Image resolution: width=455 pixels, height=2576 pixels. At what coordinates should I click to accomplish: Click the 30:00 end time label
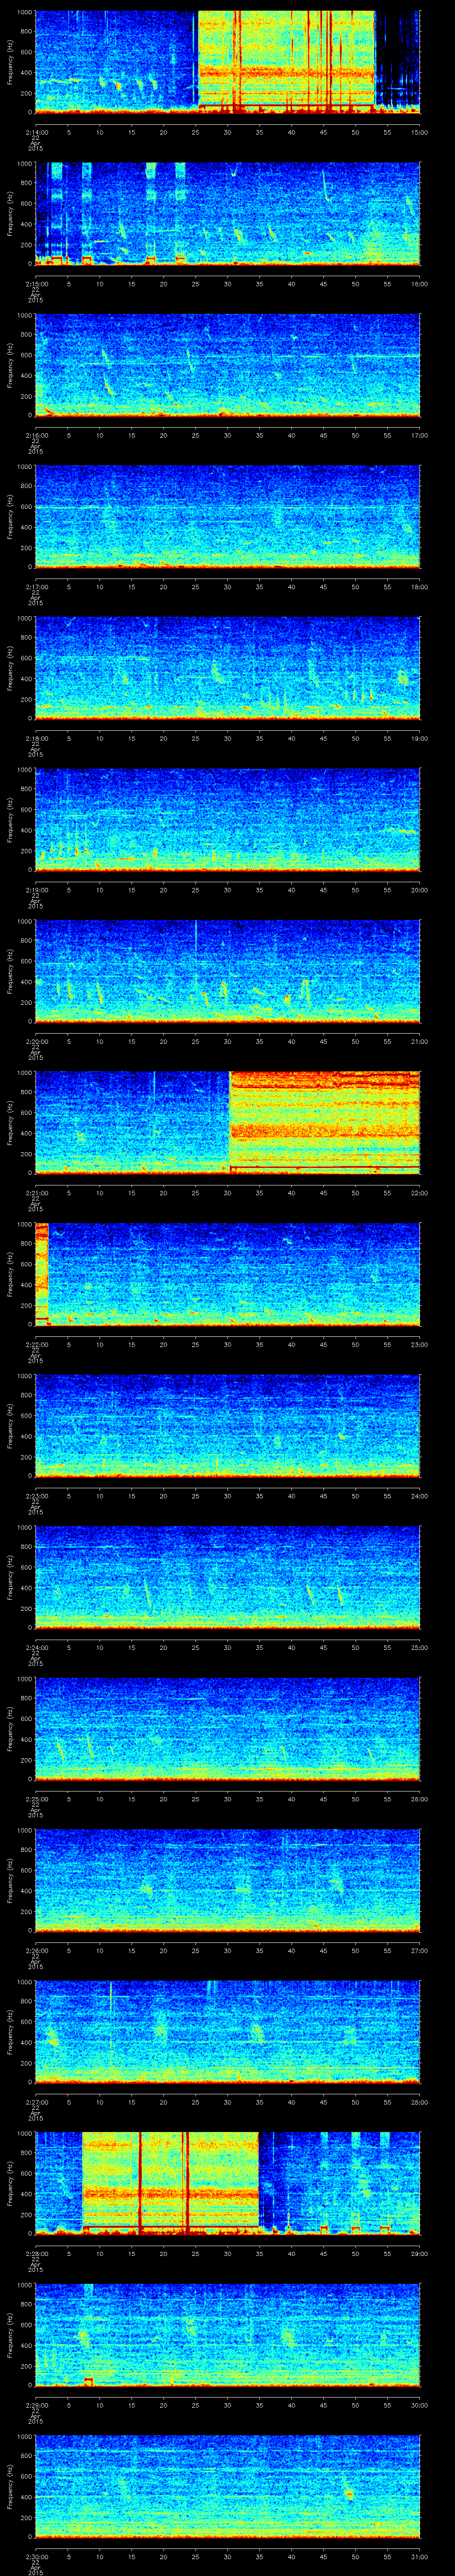click(419, 2405)
